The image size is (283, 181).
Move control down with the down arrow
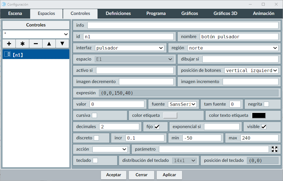pos(62,44)
